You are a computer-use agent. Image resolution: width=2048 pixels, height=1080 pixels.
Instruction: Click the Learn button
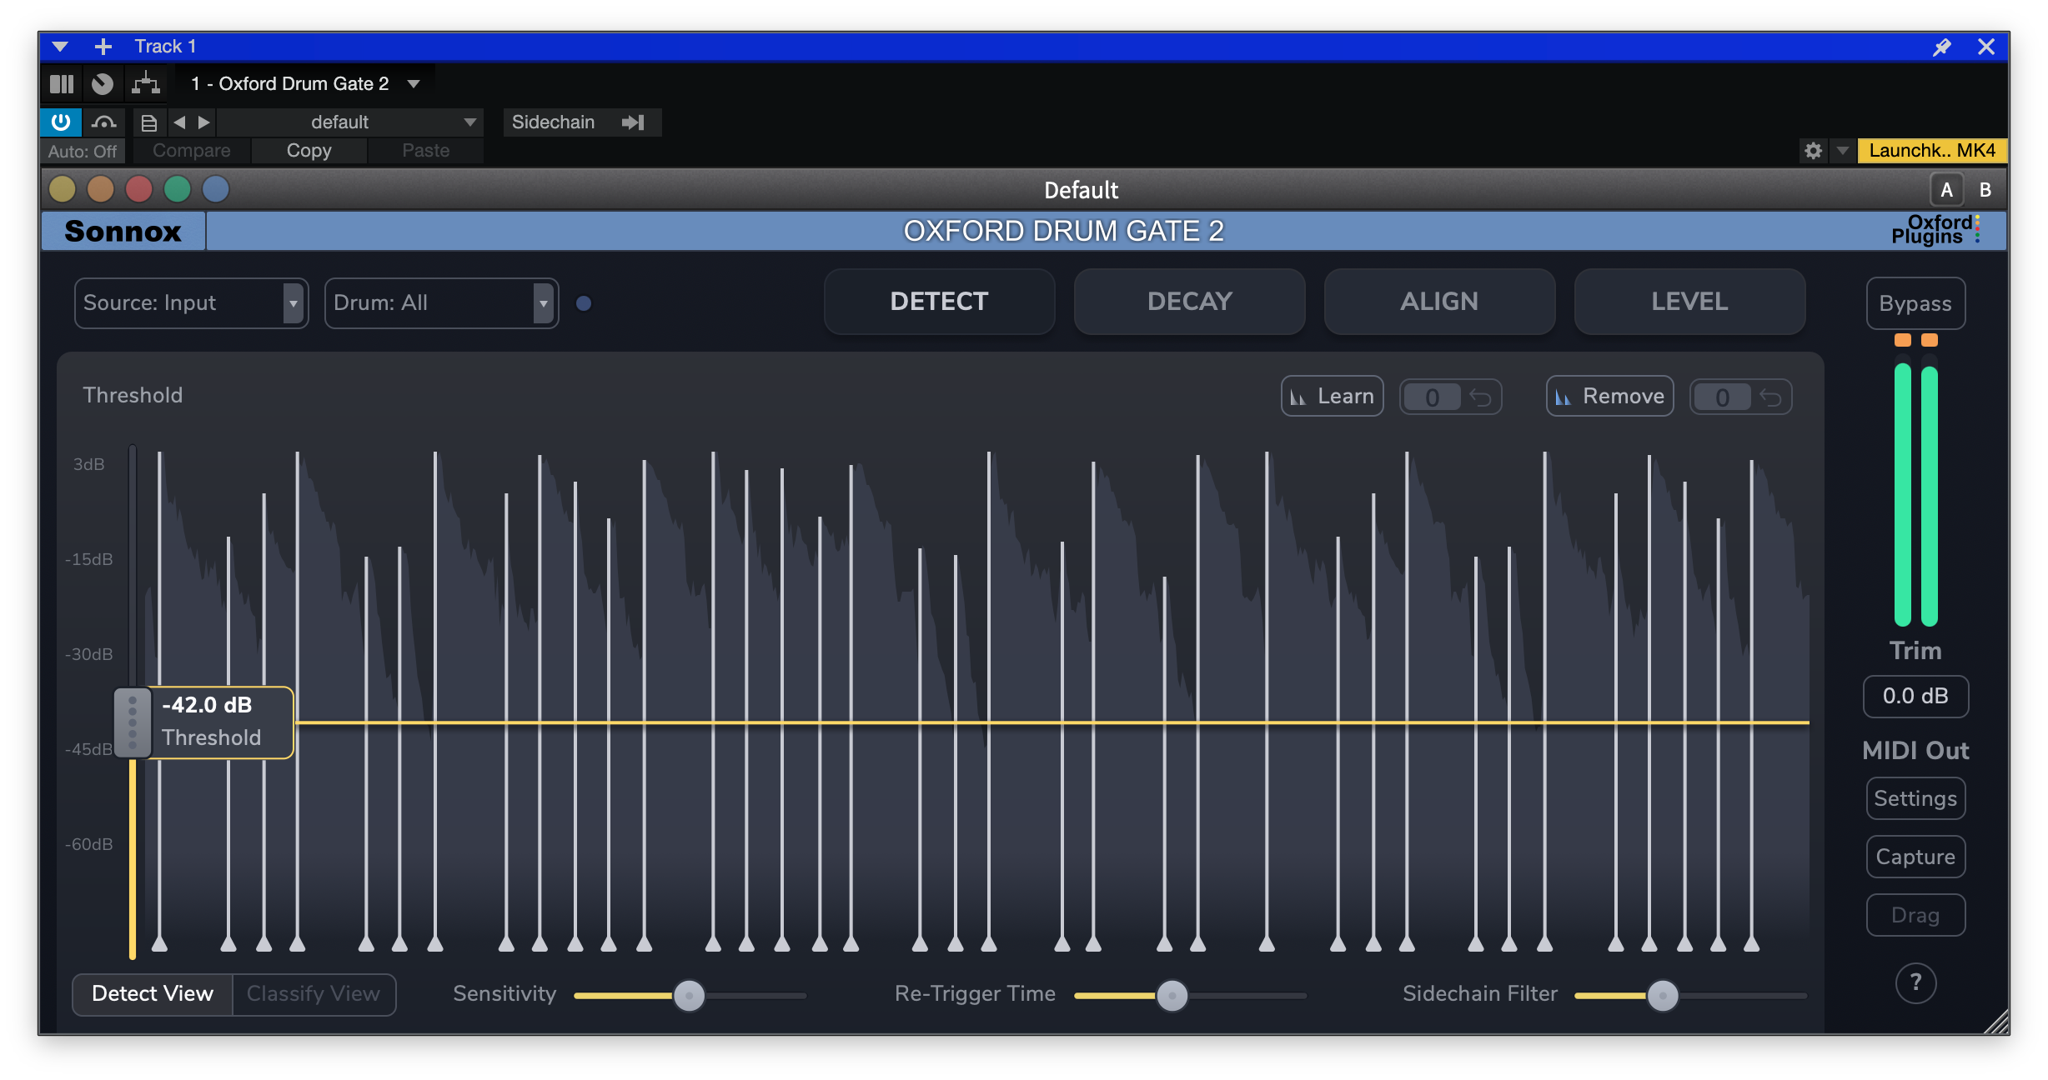click(x=1333, y=397)
